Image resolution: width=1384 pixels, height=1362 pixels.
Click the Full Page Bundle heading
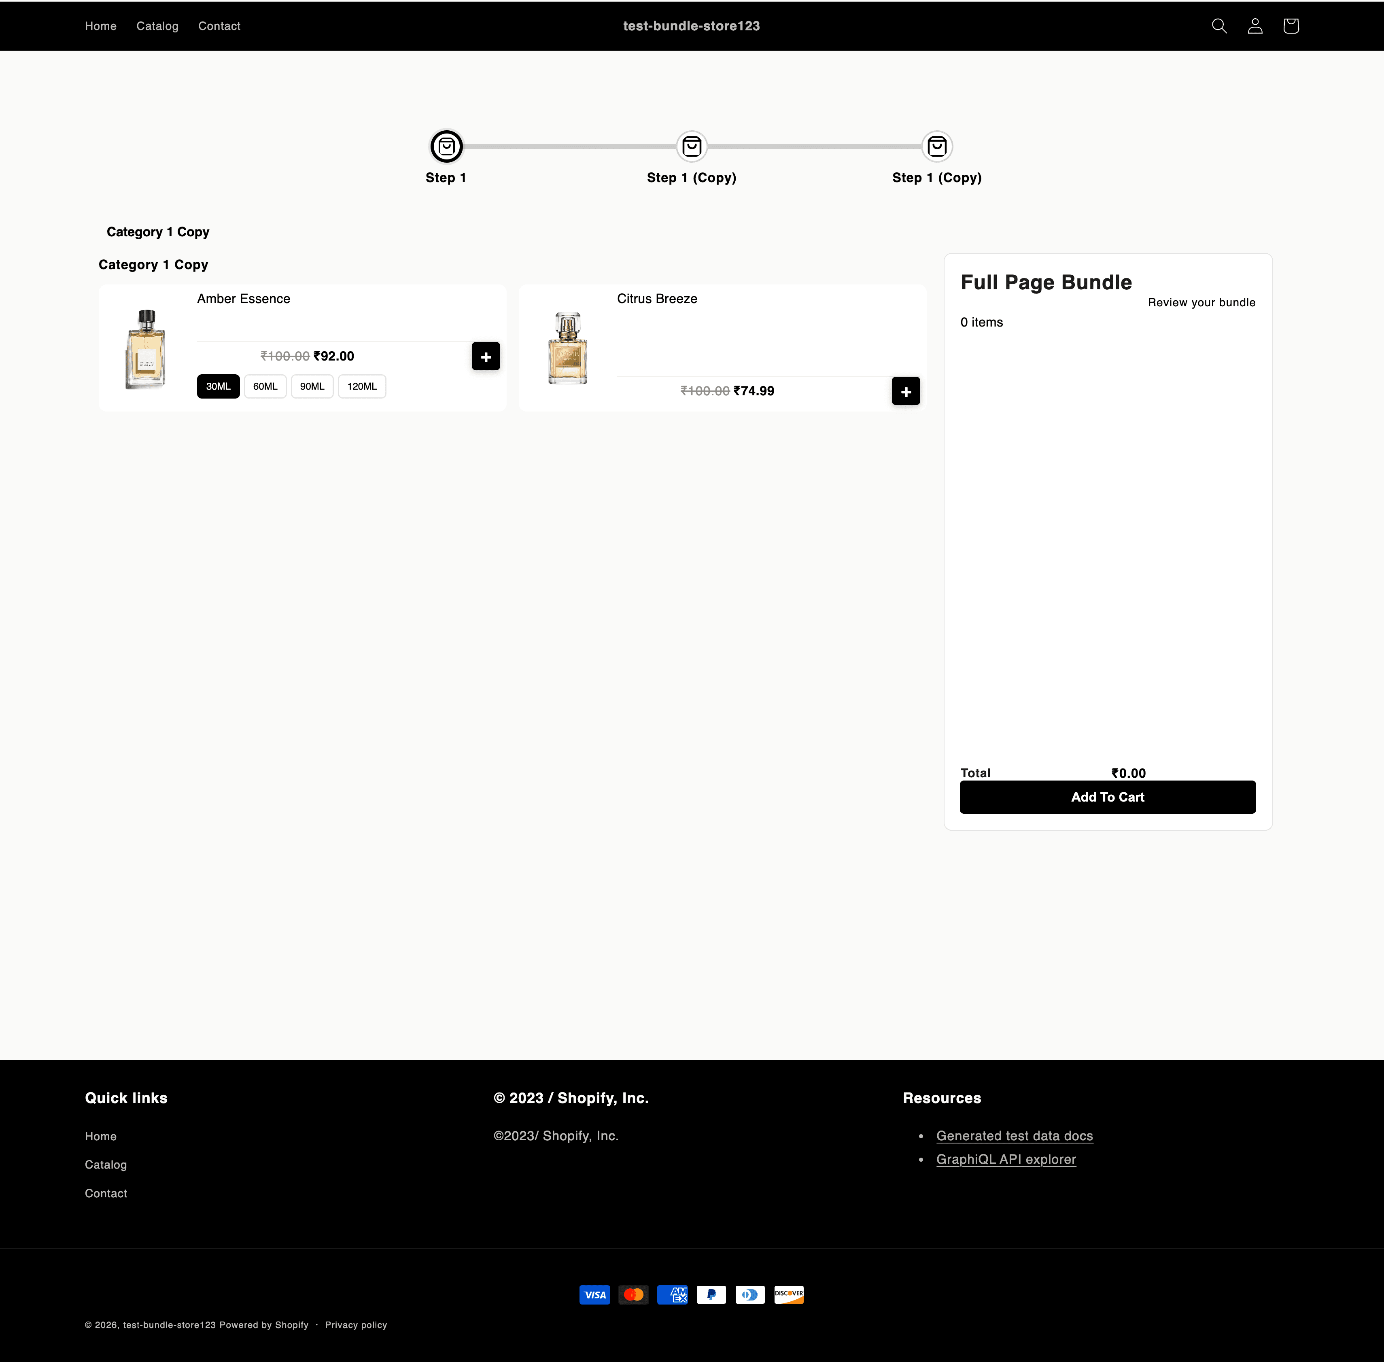[x=1046, y=282]
